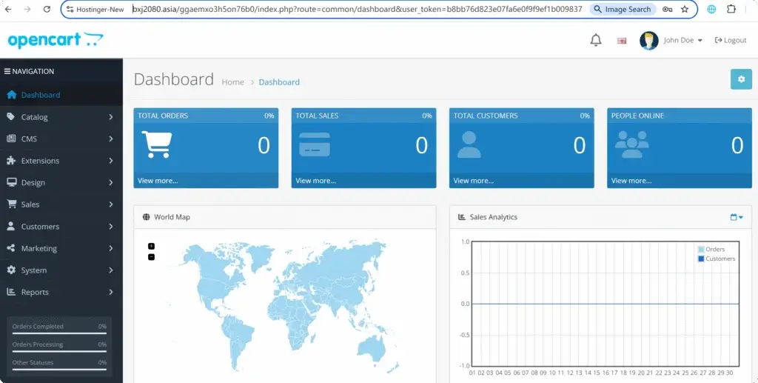Screen dimensions: 758x383
Task: Expand the Extensions menu
Action: [x=61, y=161]
